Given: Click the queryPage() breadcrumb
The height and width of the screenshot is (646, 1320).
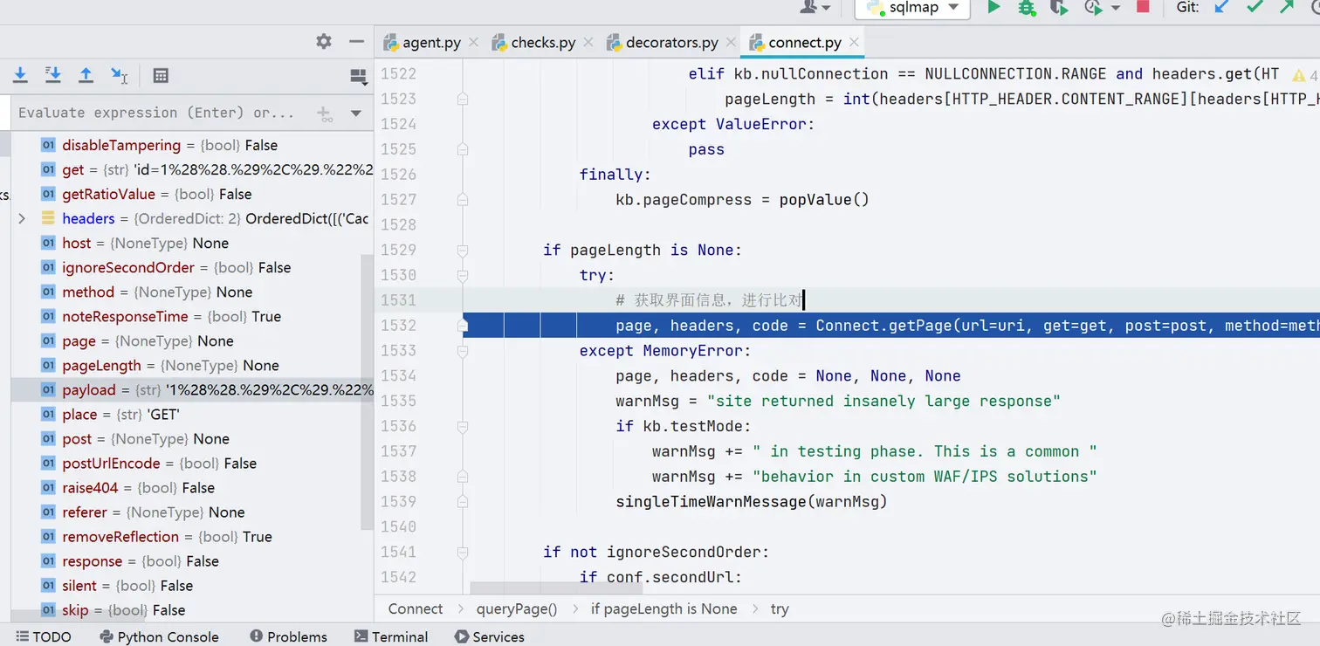Looking at the screenshot, I should (x=517, y=608).
